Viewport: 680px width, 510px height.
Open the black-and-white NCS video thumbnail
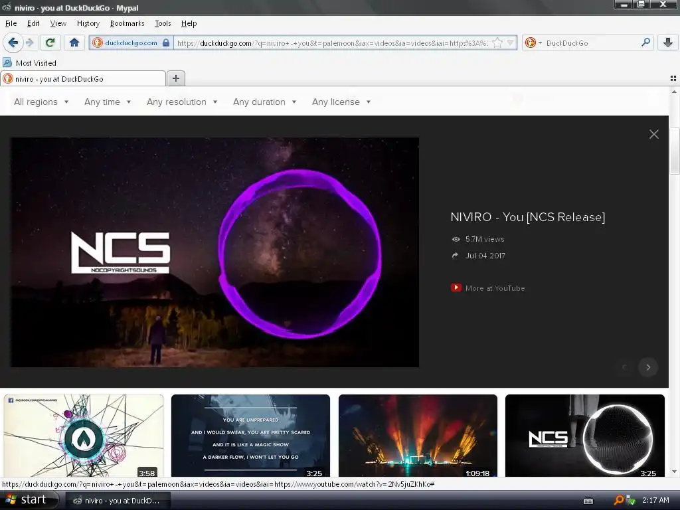(x=584, y=436)
